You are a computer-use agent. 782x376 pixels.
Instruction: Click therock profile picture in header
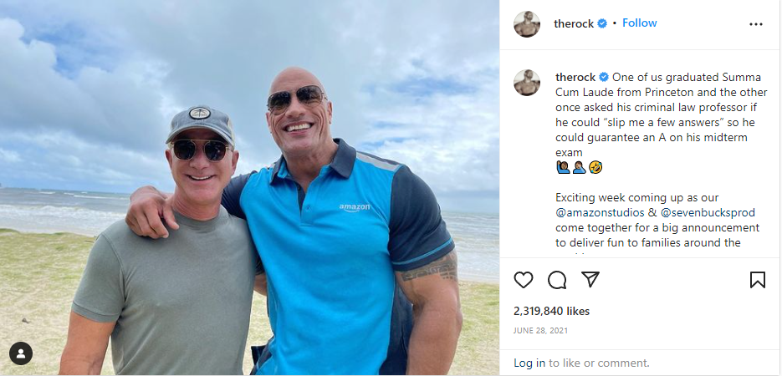[527, 24]
